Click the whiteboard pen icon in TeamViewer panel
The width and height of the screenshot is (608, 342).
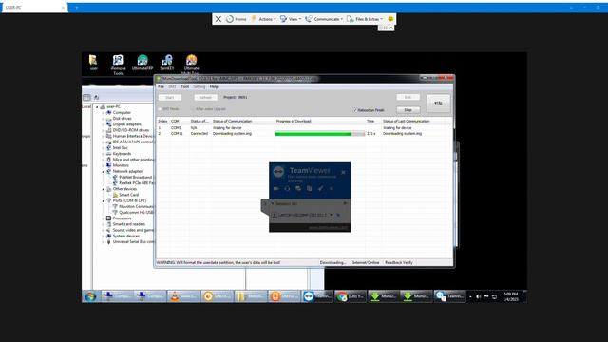(320, 188)
